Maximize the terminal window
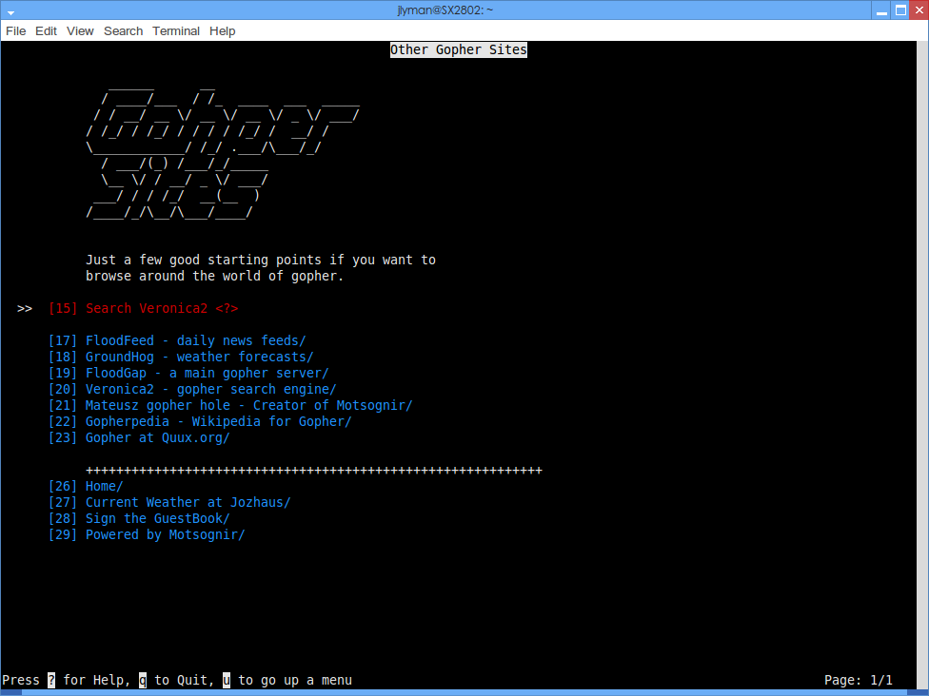This screenshot has height=696, width=929. (x=899, y=10)
